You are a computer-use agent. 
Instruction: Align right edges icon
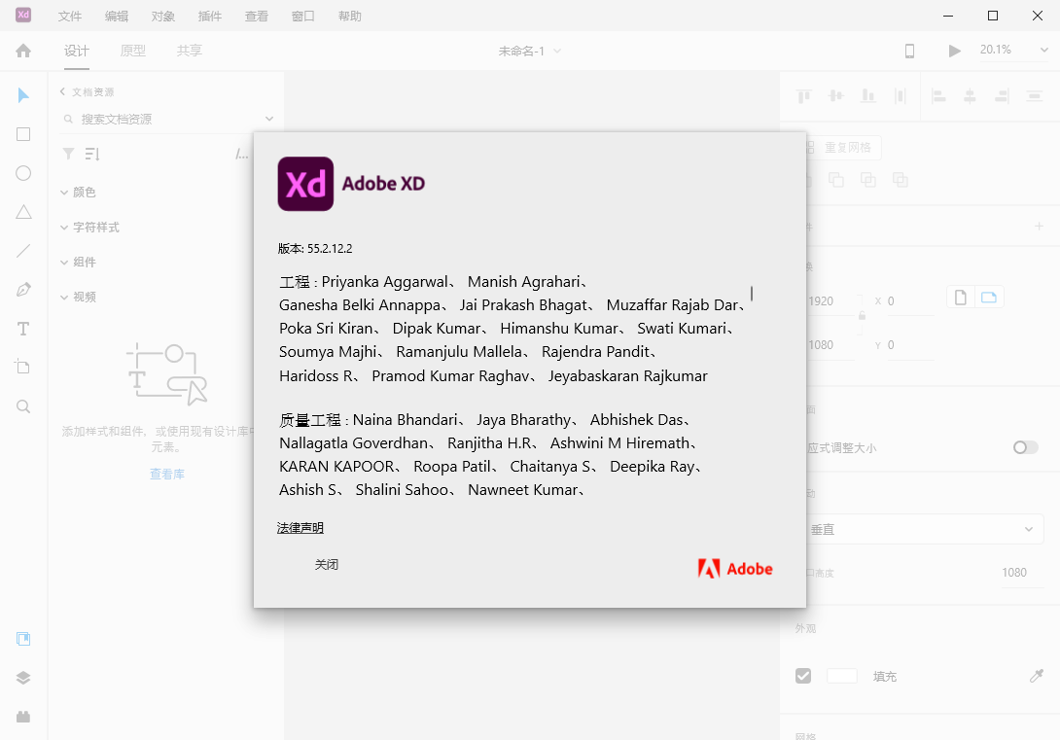[1002, 96]
